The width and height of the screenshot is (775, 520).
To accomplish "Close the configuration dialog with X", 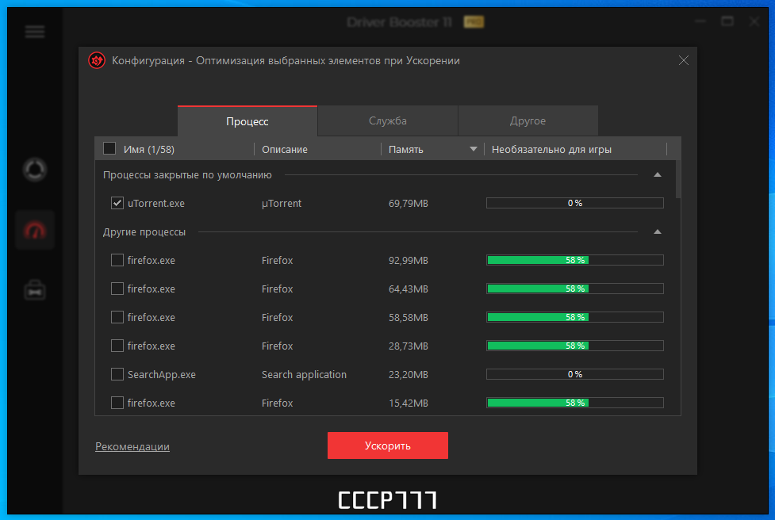I will [684, 60].
